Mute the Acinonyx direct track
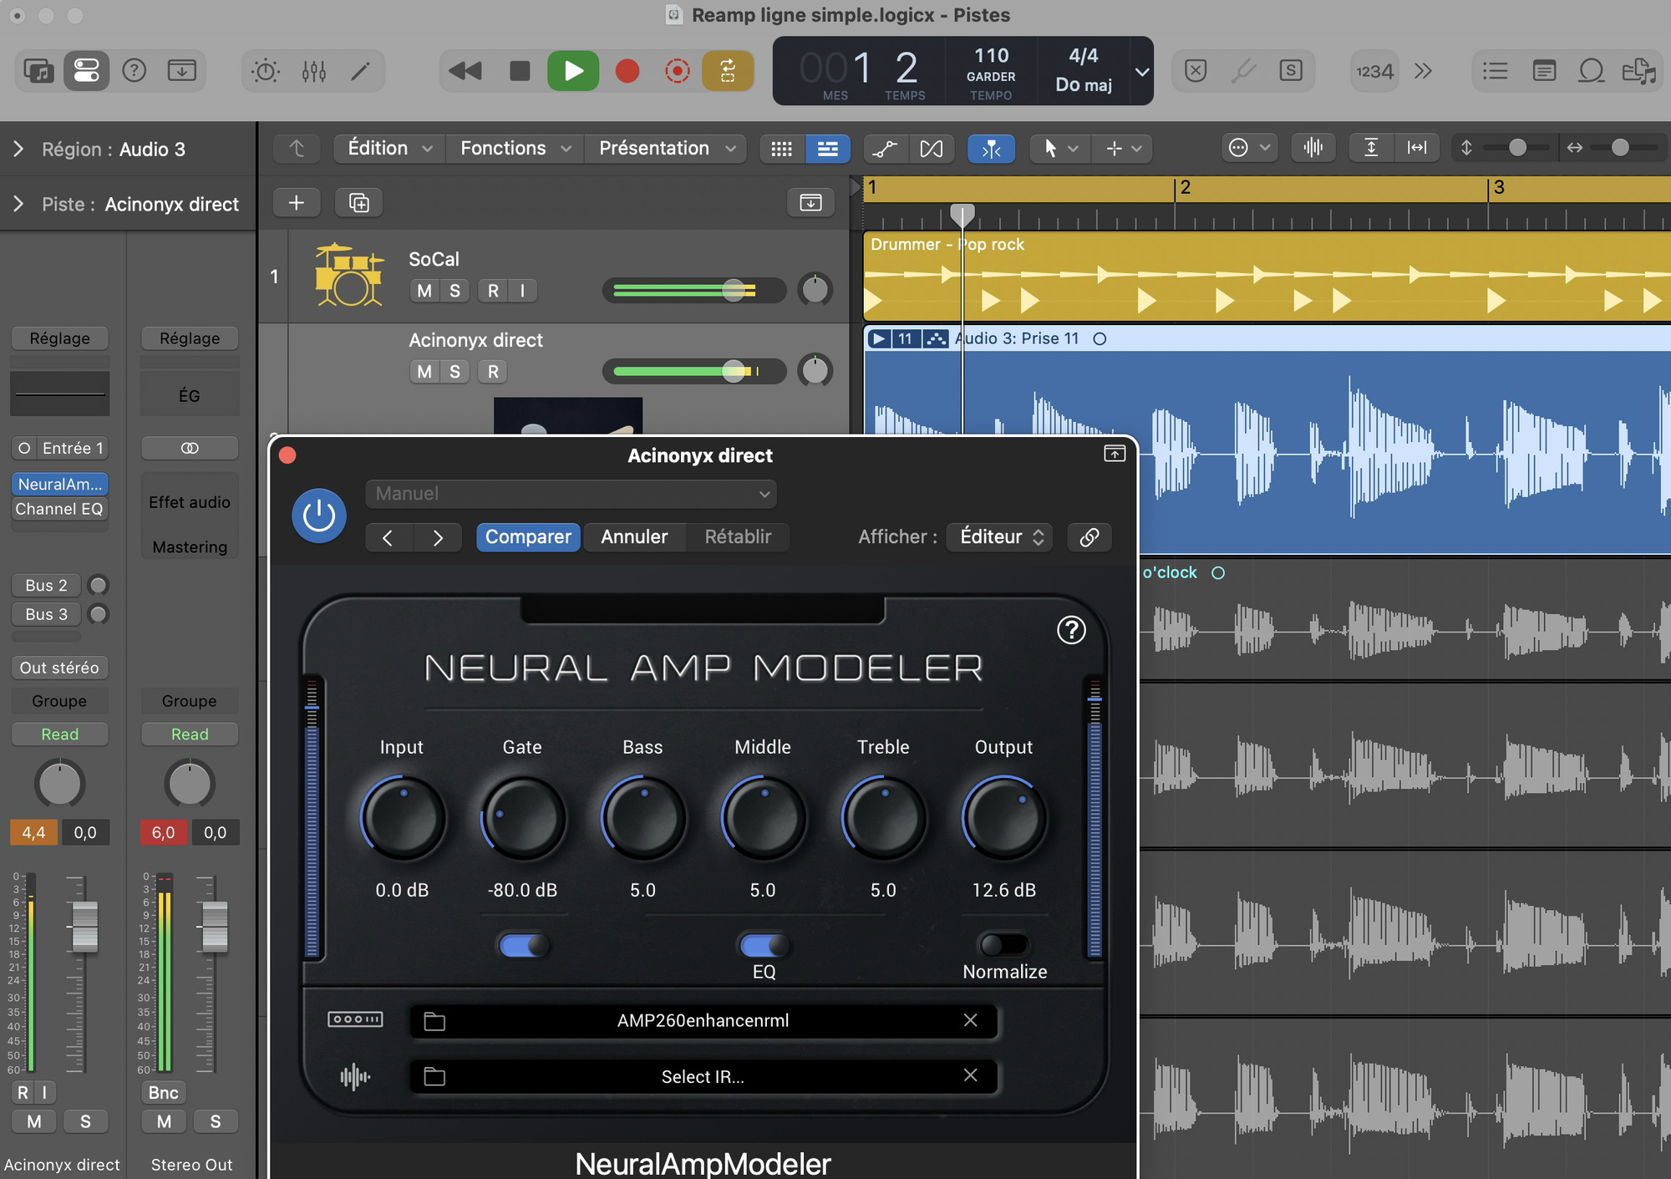1671x1179 pixels. 424,372
